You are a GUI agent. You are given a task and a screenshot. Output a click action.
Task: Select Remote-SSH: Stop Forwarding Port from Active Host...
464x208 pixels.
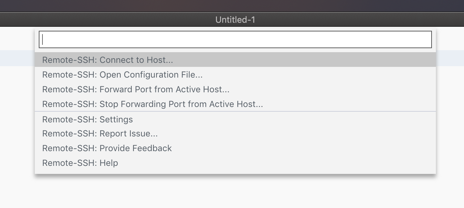point(152,104)
